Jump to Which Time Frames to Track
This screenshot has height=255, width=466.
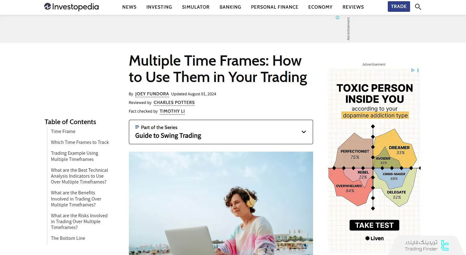[x=80, y=142]
